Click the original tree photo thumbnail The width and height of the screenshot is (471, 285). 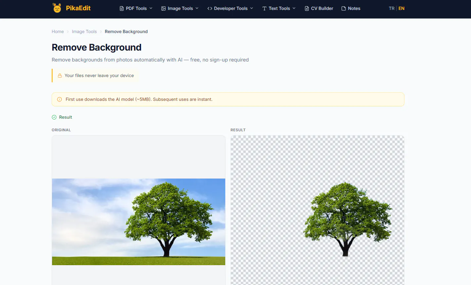coord(138,222)
